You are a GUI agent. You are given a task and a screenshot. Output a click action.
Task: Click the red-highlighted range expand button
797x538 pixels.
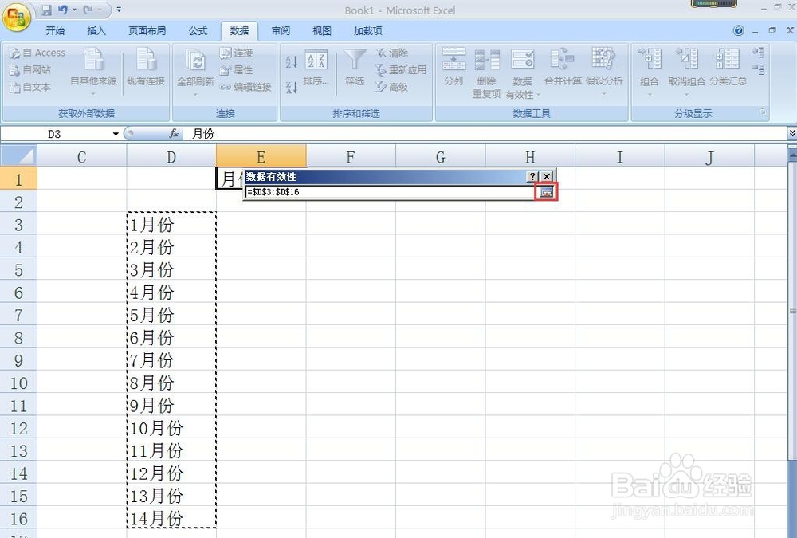[x=545, y=193]
